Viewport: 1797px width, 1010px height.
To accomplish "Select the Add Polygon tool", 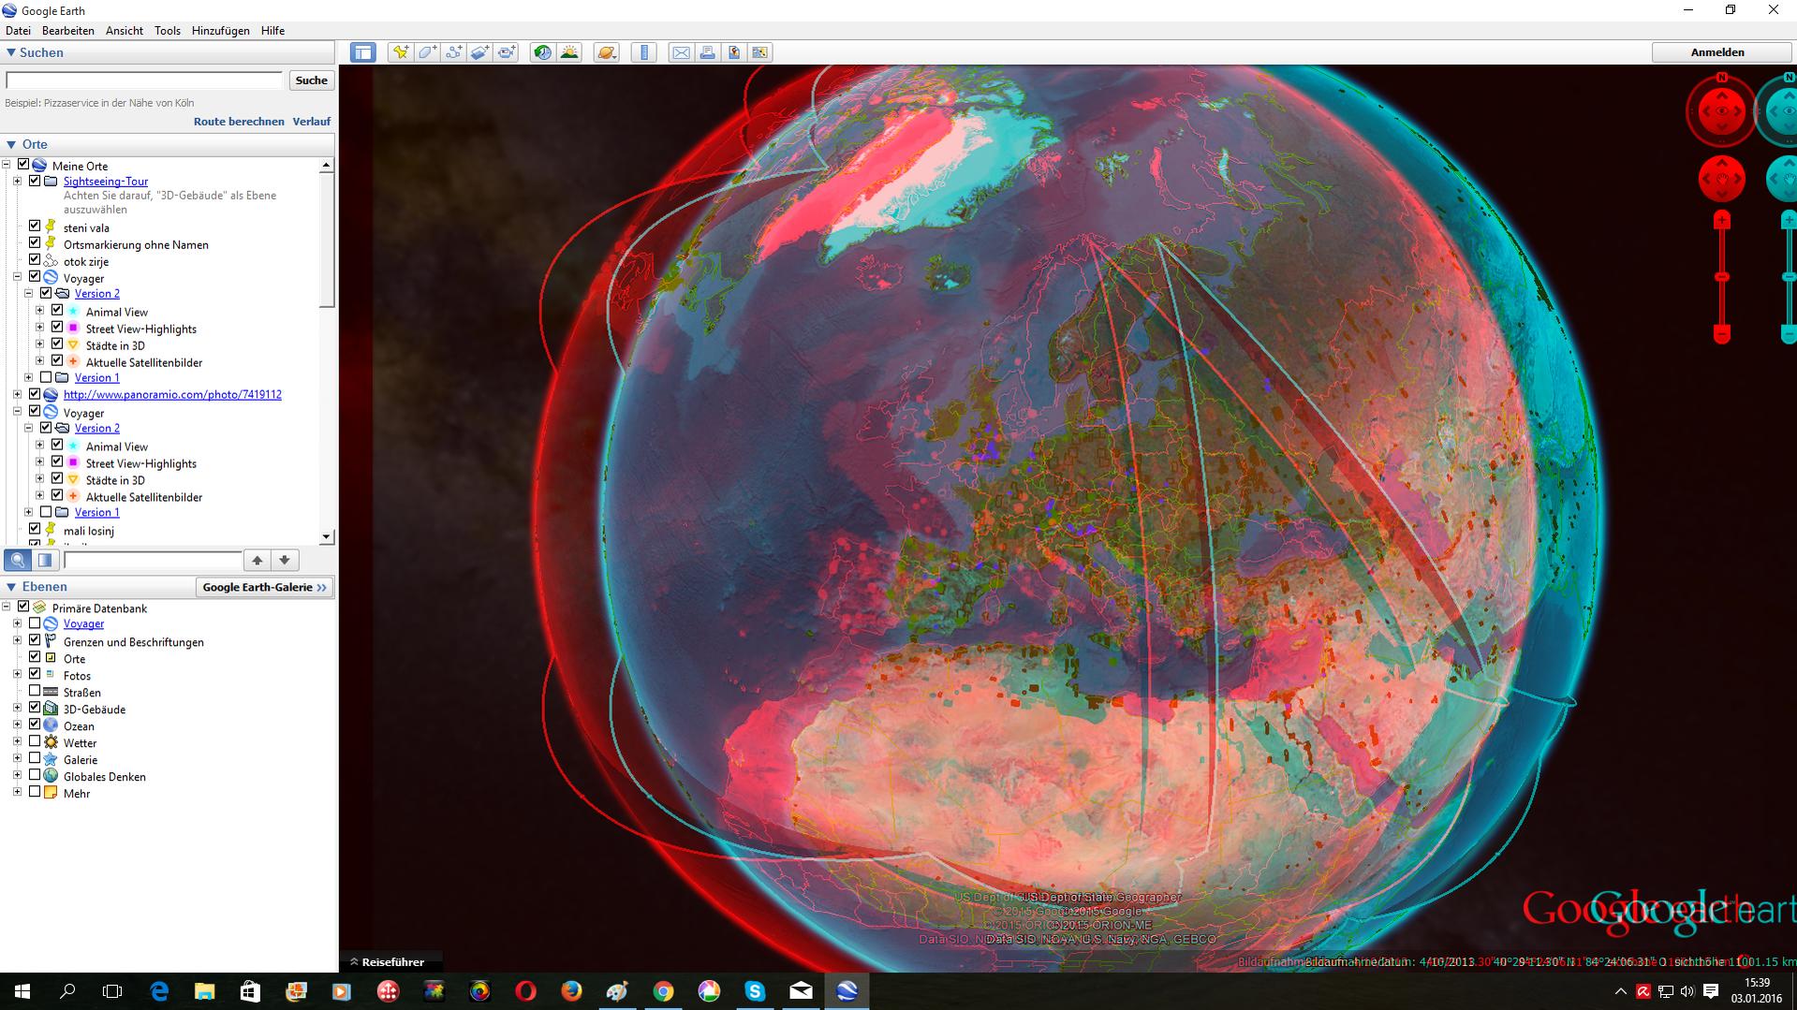I will pyautogui.click(x=427, y=52).
